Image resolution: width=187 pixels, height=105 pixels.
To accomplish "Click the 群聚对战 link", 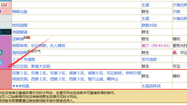I will pyautogui.click(x=149, y=25).
